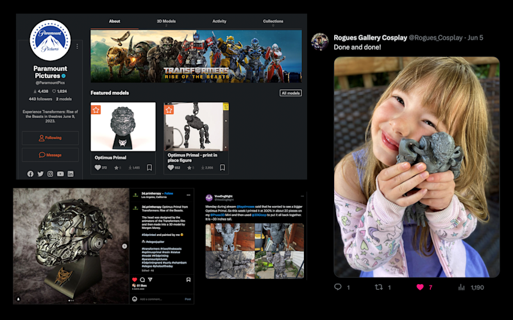Click the download icon on print in place card
The image size is (513, 320).
[x=203, y=167]
